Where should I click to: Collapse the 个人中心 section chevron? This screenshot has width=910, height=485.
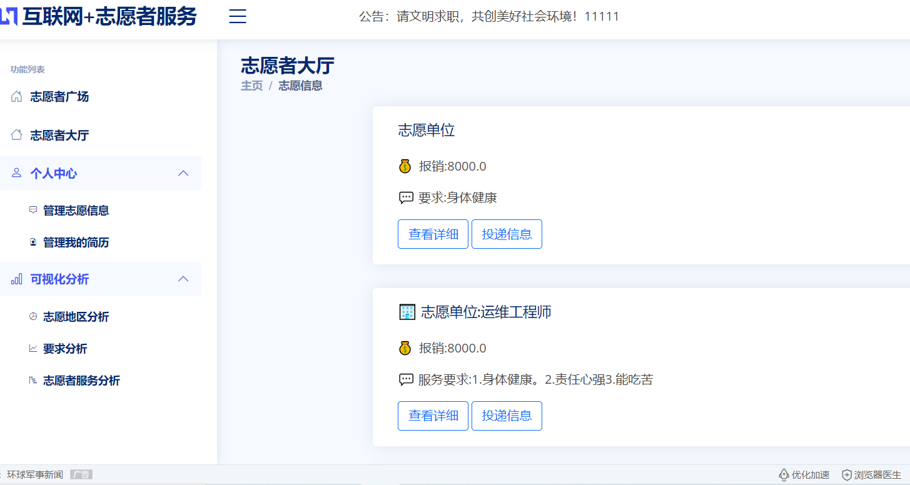coord(183,173)
